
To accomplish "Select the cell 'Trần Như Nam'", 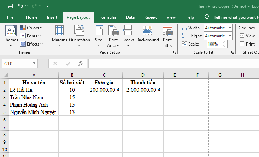I will (34, 97).
